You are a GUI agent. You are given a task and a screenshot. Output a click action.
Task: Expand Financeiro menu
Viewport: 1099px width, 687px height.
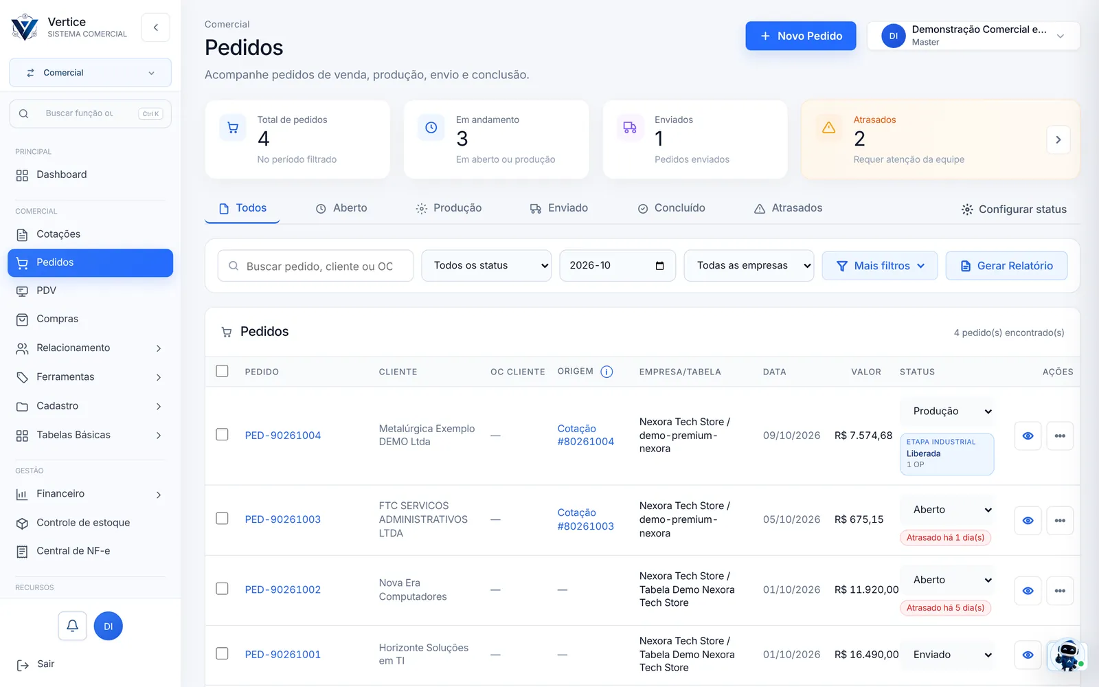(90, 494)
